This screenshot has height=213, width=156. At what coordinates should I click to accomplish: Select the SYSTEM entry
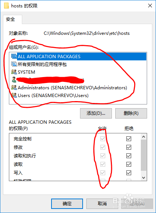[79, 72]
